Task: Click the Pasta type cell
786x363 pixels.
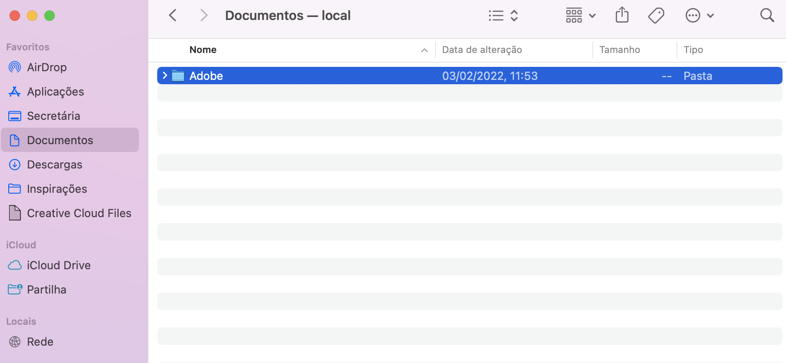Action: [698, 76]
